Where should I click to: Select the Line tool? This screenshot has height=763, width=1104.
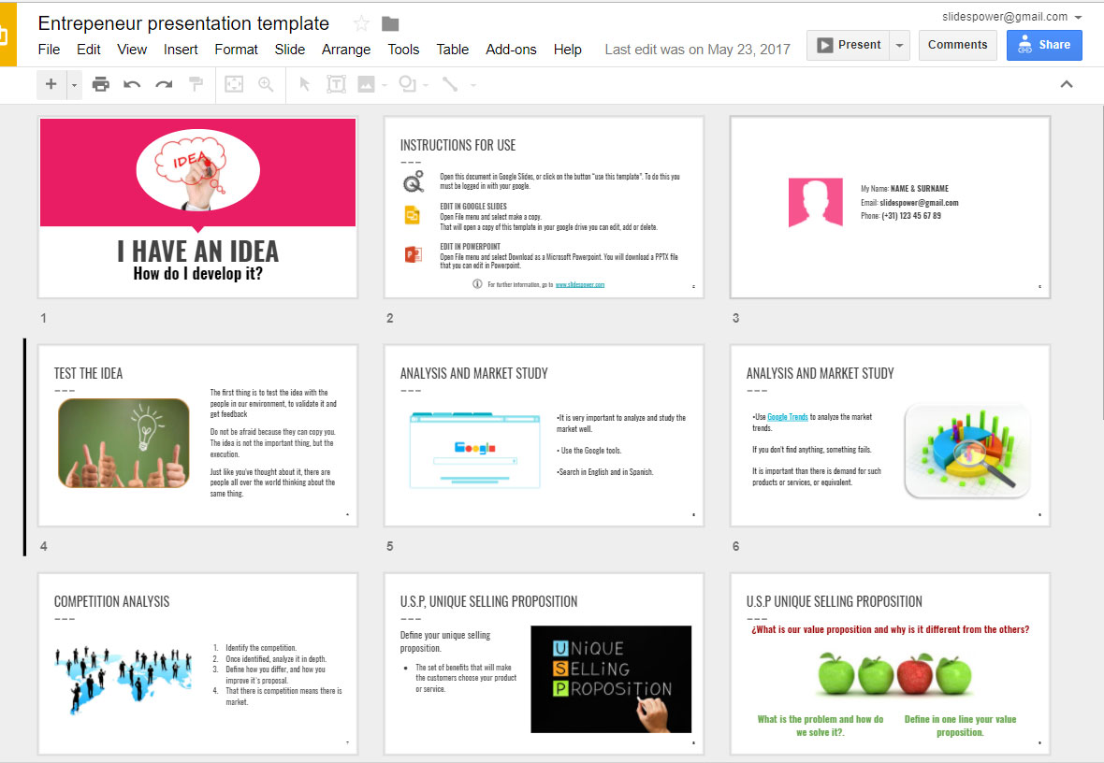450,84
